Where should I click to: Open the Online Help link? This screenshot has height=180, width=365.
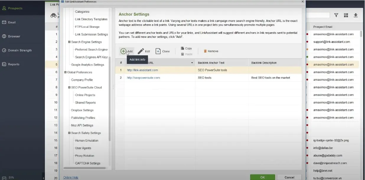pos(71,177)
